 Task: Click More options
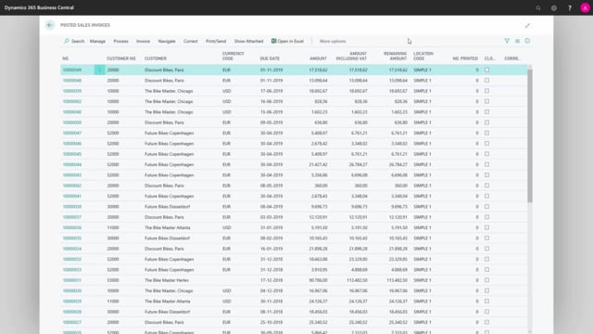pyautogui.click(x=333, y=41)
